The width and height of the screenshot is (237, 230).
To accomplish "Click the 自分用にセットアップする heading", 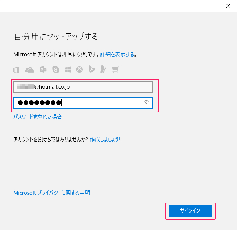I will 56,37.
